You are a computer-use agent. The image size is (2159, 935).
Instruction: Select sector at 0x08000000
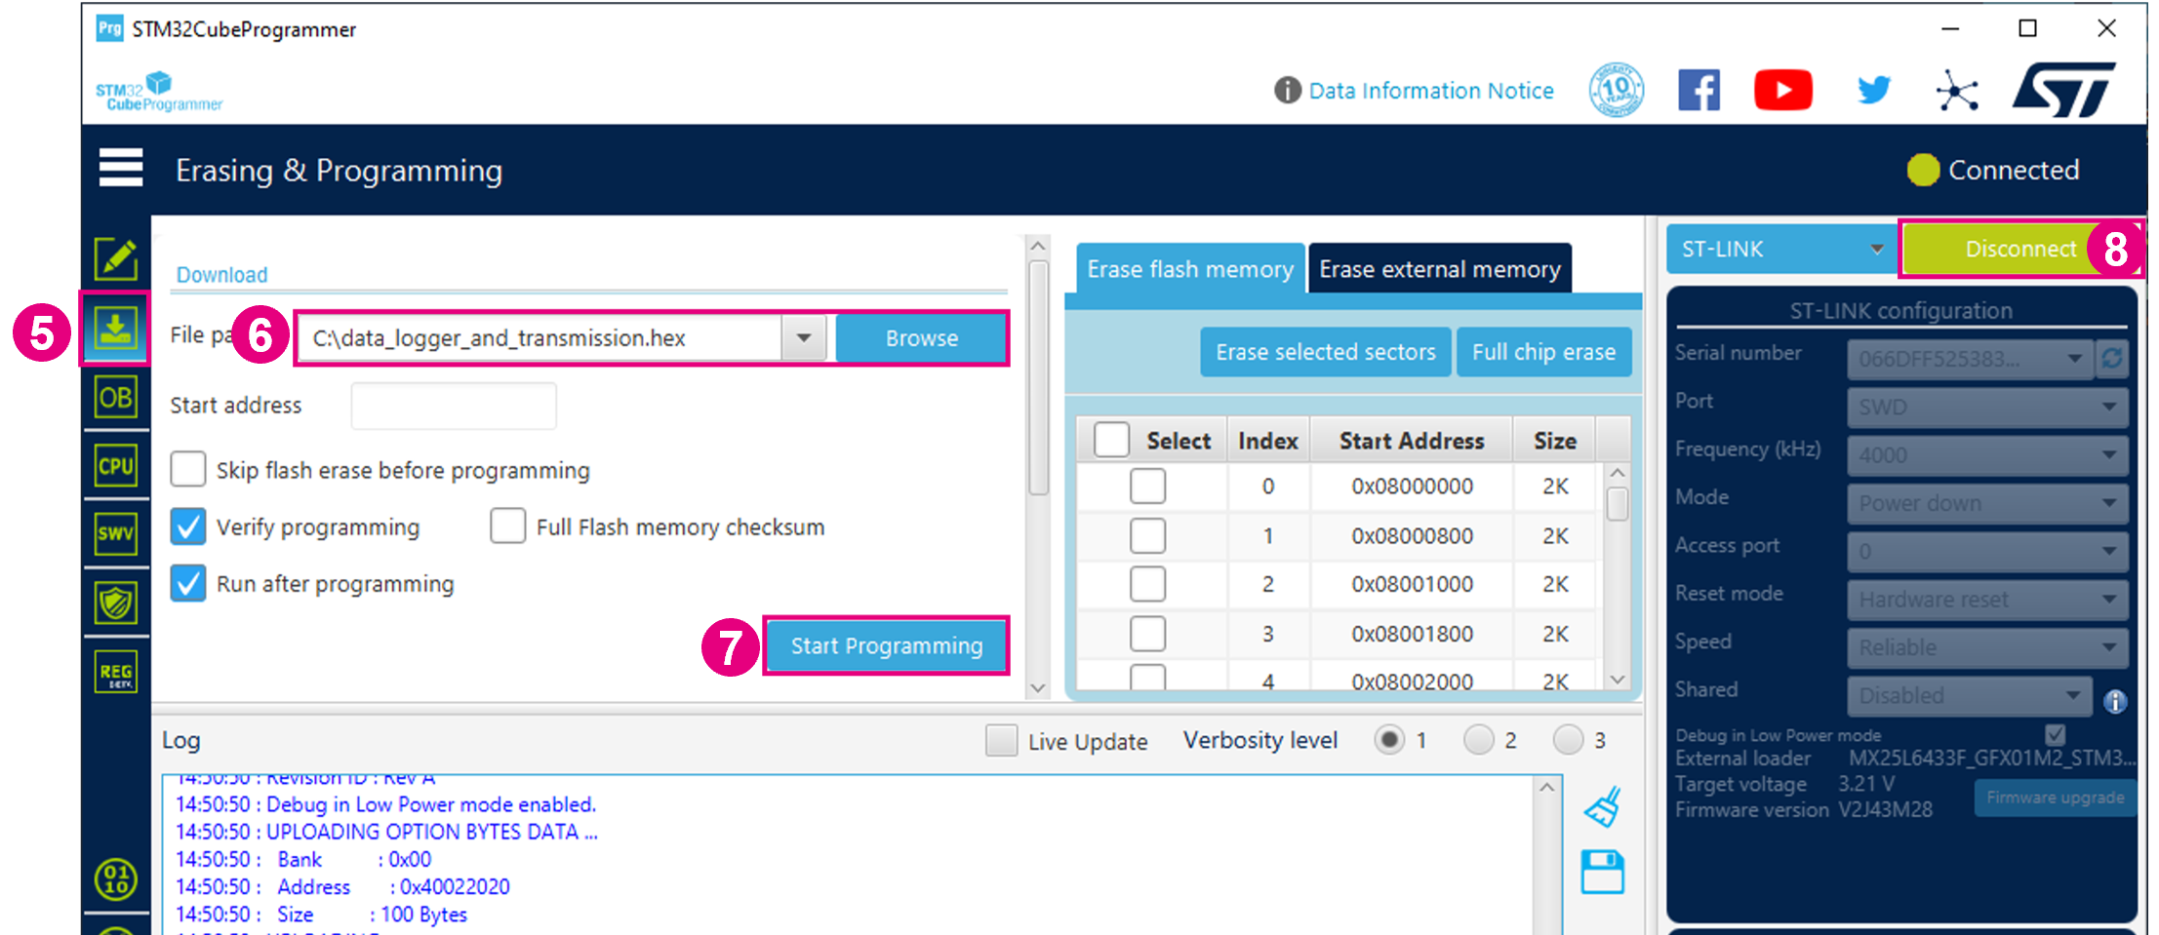pos(1147,486)
